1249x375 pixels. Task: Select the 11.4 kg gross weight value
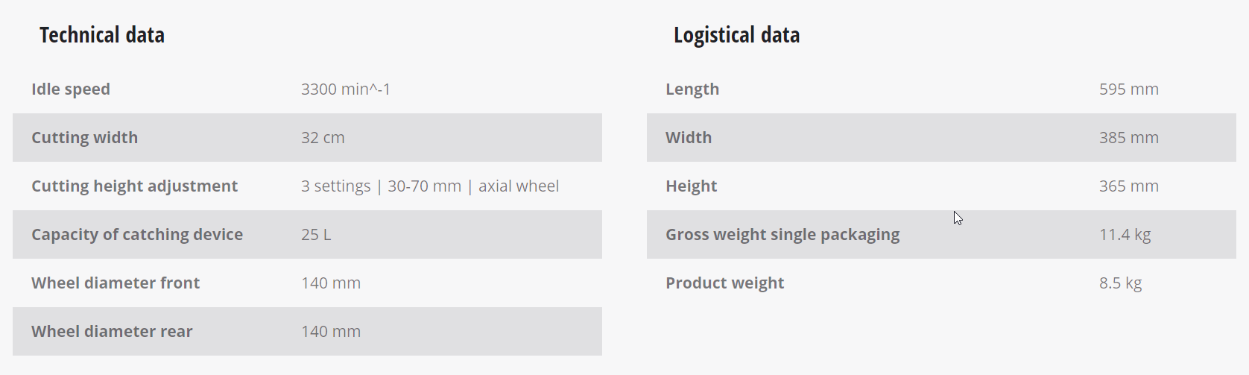(1125, 235)
